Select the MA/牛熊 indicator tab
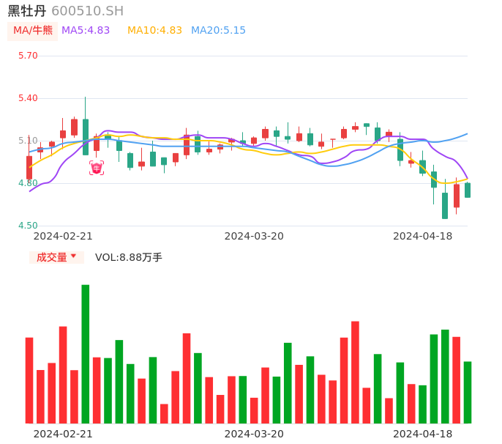The height and width of the screenshot is (444, 502). point(33,31)
